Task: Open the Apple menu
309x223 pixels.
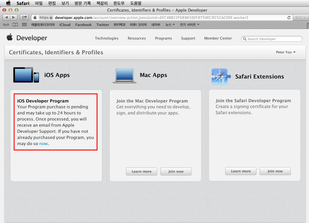Action: point(8,3)
